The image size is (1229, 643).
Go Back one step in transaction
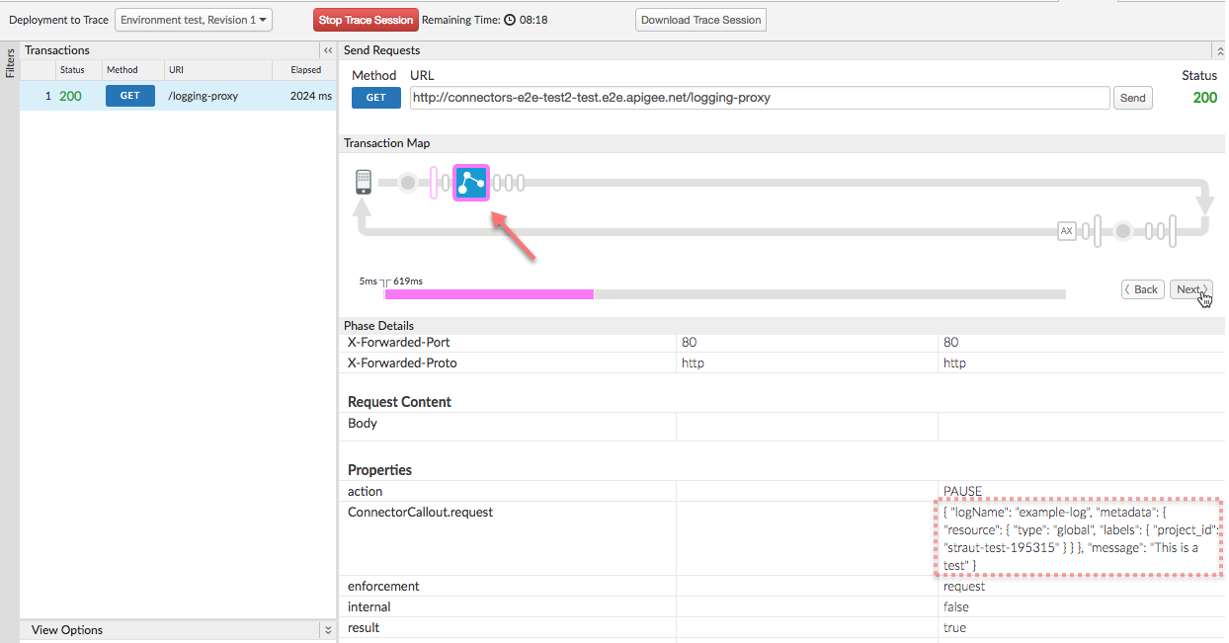point(1142,289)
